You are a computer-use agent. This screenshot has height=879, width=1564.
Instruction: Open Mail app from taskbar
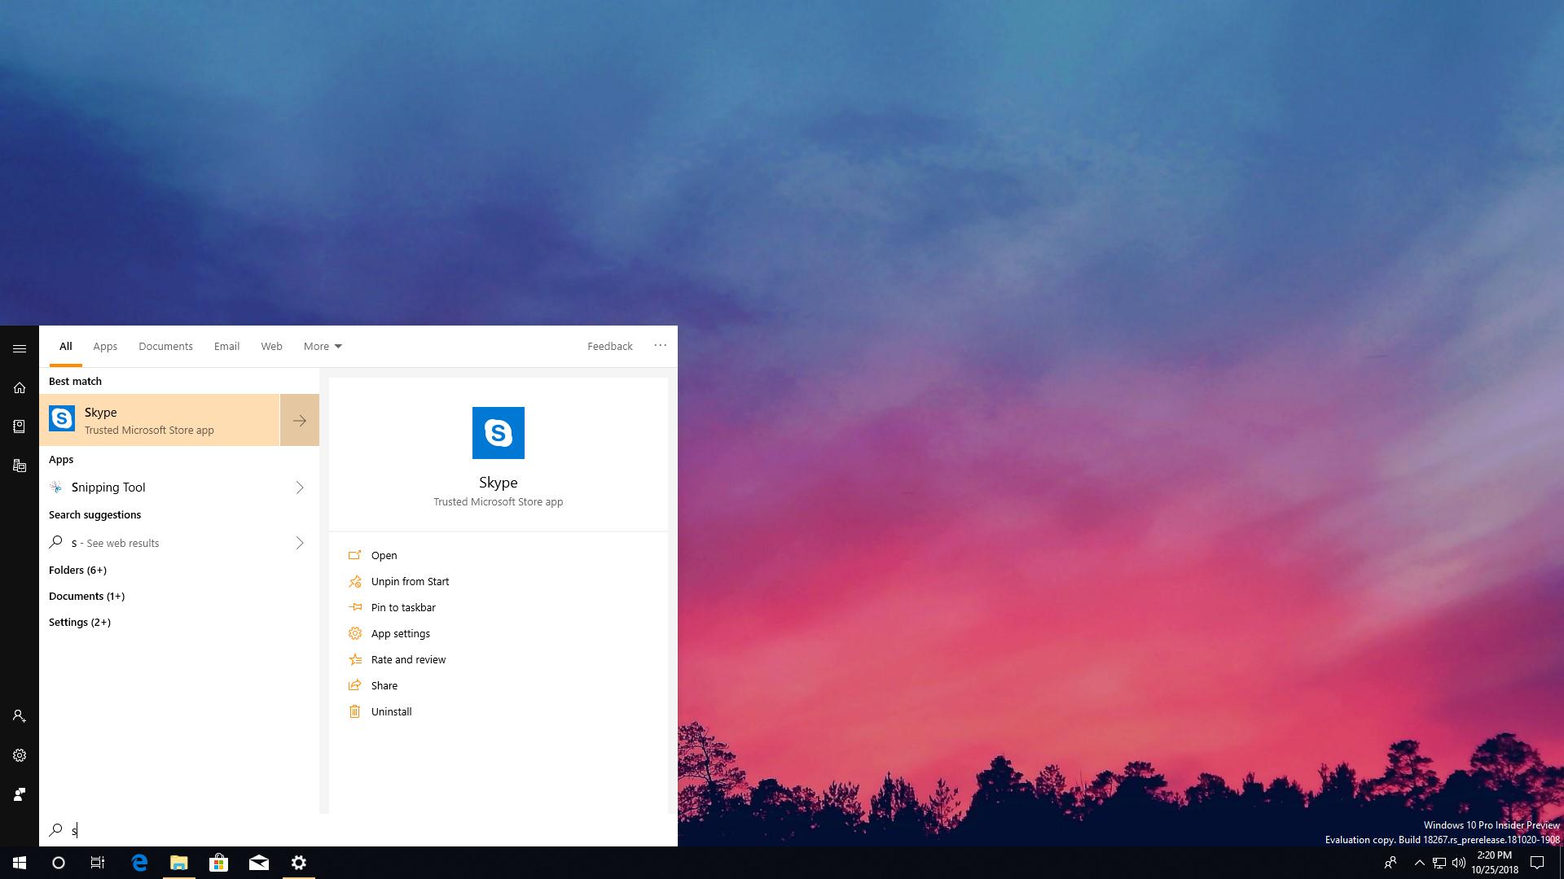(x=259, y=863)
